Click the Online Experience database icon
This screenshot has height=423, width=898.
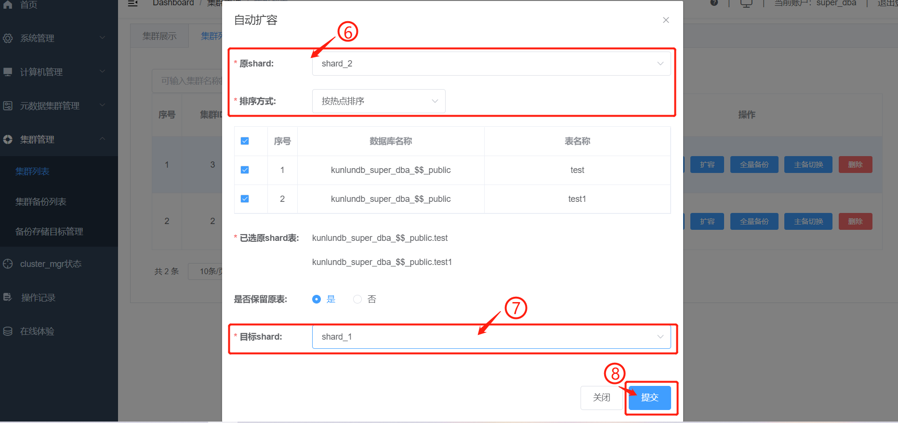(x=8, y=331)
